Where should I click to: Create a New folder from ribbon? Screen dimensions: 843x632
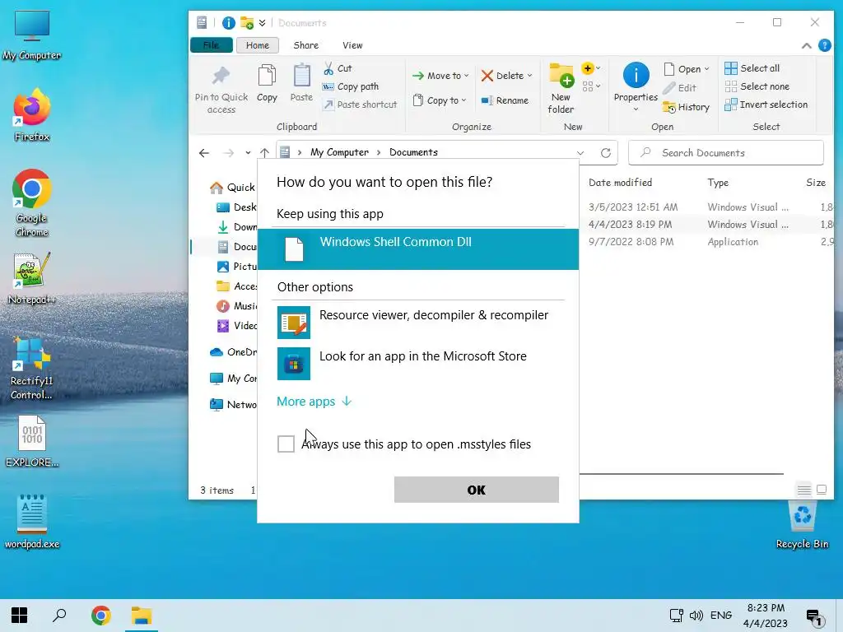(x=560, y=89)
